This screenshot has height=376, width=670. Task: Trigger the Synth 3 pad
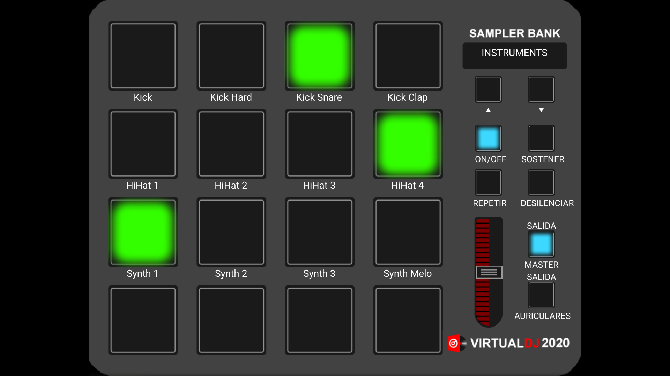[x=320, y=232]
